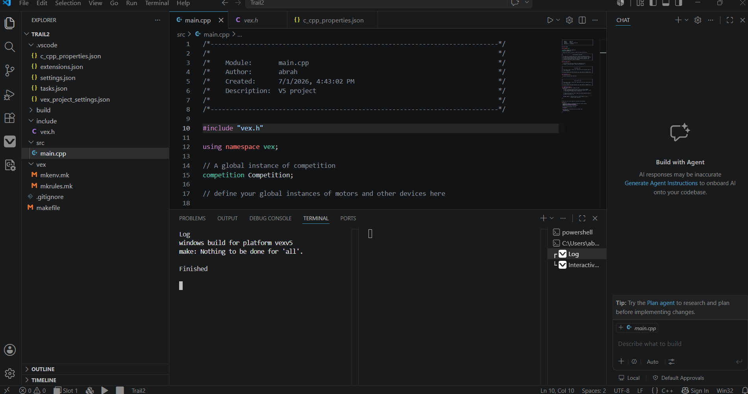Image resolution: width=748 pixels, height=394 pixels.
Task: Click Default Approvals in chat footer
Action: coord(678,378)
